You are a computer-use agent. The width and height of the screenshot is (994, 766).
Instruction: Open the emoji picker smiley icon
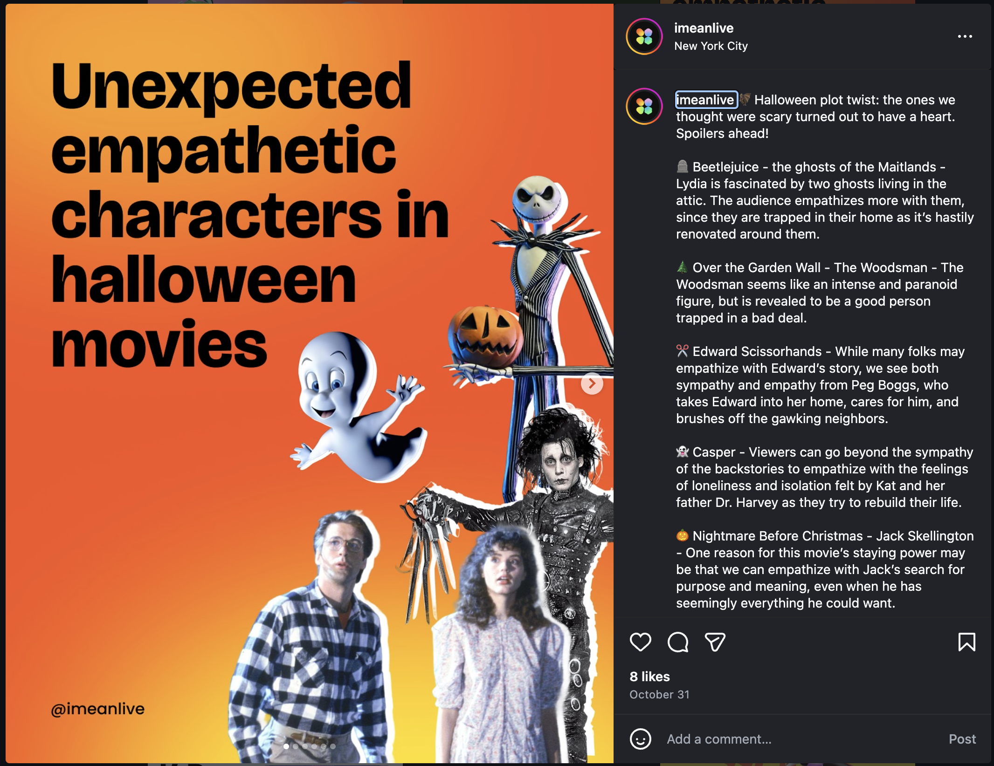(x=640, y=739)
